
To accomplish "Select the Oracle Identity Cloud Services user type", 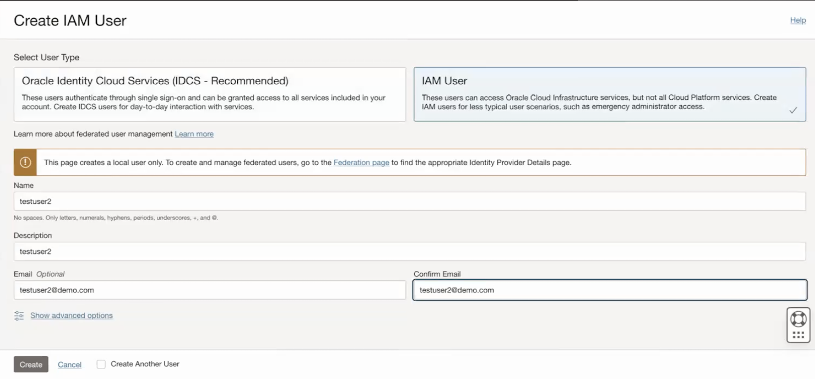I will [x=210, y=94].
